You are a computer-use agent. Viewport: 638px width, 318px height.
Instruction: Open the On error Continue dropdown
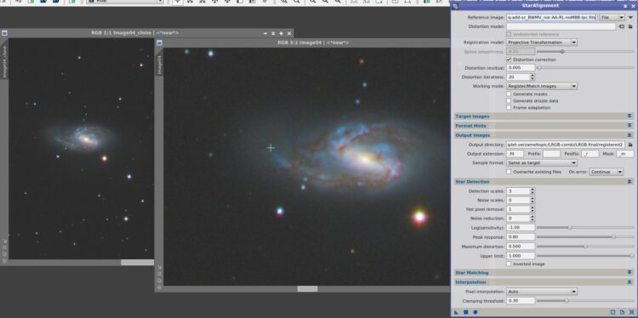click(607, 172)
